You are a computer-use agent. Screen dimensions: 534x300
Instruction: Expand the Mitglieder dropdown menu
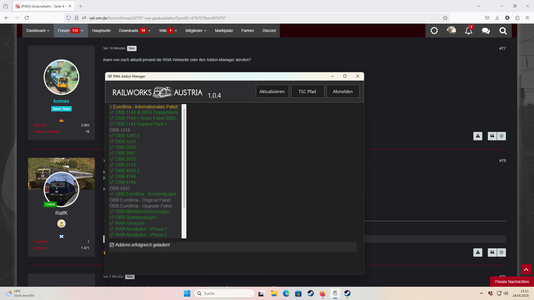pos(196,31)
